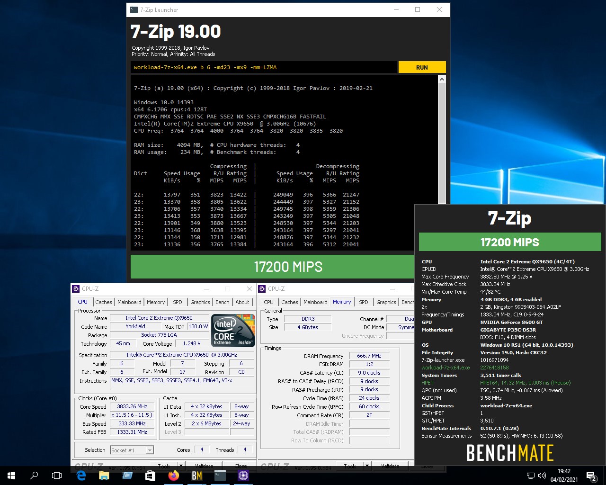The width and height of the screenshot is (606, 485).
Task: Click the GIGABYTE P35C-DS3R motherboard entry
Action: coord(508,330)
